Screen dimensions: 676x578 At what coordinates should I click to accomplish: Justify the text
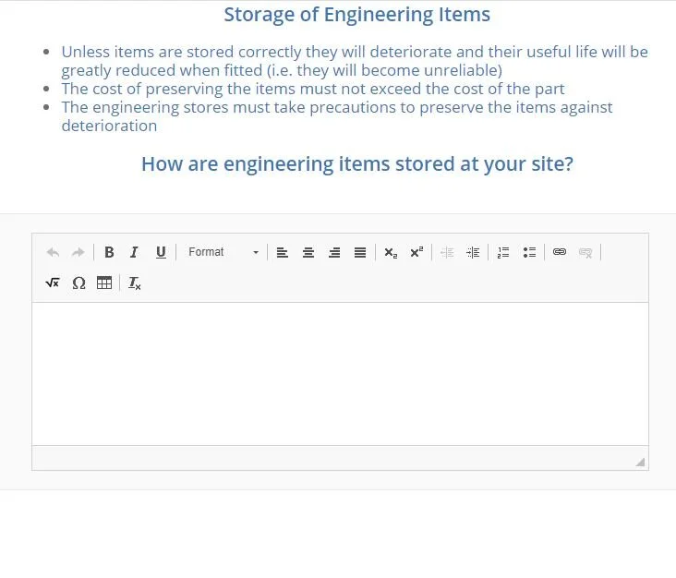pyautogui.click(x=360, y=252)
